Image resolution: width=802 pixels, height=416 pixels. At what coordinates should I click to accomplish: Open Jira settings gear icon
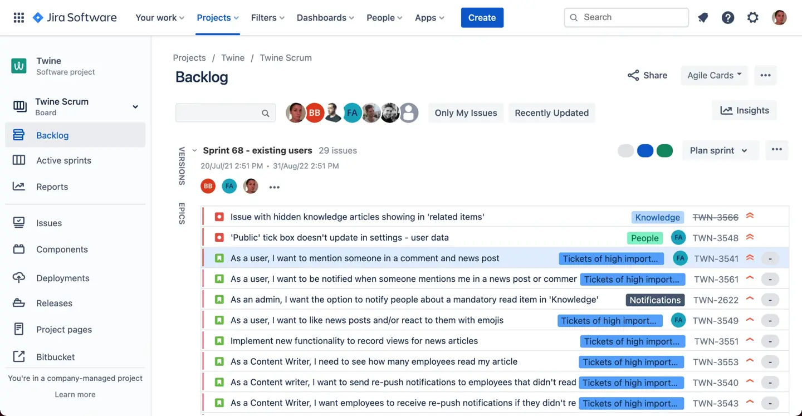753,17
